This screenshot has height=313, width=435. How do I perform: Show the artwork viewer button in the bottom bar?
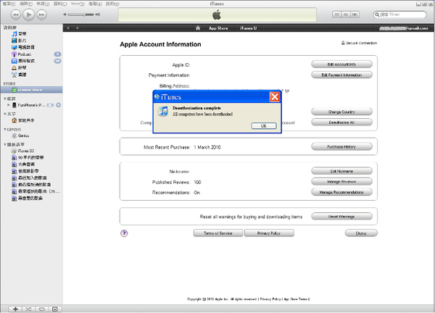(x=55, y=309)
